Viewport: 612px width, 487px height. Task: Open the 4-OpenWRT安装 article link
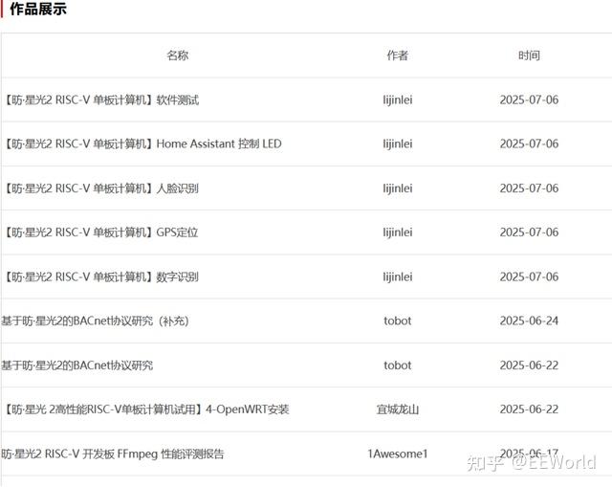tap(146, 410)
